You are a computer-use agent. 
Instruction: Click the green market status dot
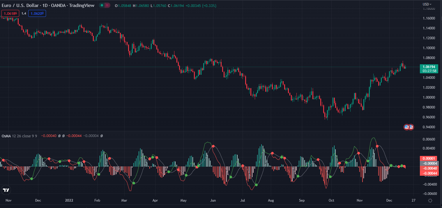[102, 6]
